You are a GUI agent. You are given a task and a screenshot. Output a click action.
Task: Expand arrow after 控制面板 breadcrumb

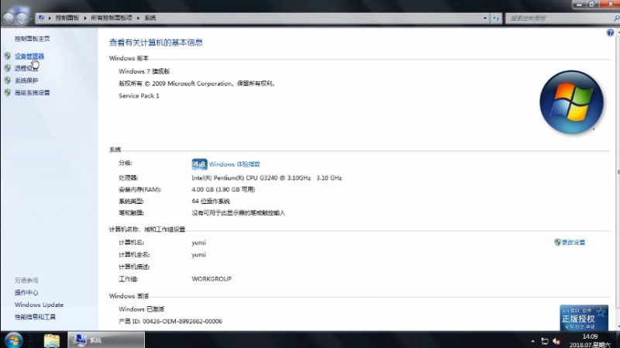pos(85,18)
